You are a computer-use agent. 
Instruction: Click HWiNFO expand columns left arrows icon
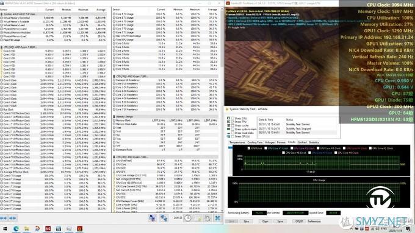[4, 218]
